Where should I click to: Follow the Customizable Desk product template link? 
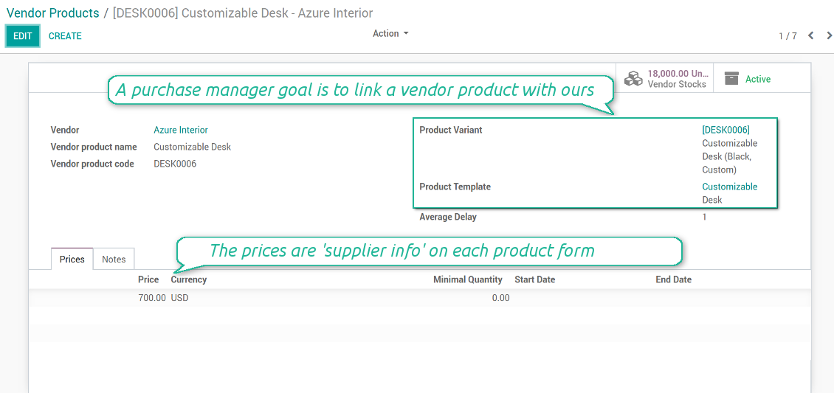tap(729, 187)
